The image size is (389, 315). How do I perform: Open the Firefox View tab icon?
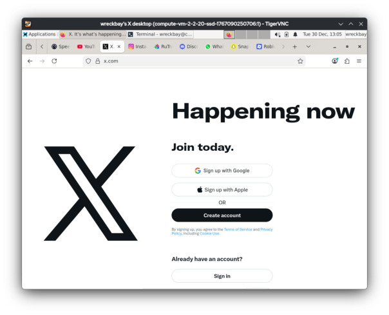click(x=29, y=46)
